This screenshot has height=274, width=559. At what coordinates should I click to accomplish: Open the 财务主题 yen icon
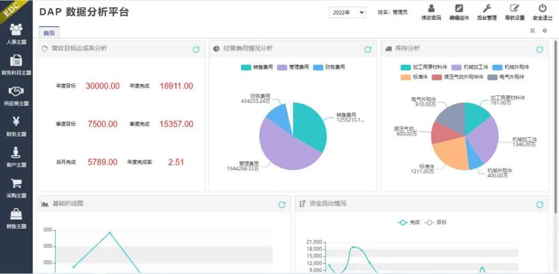(16, 121)
